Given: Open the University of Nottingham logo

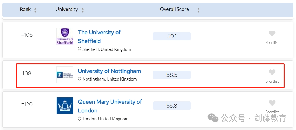Looking at the screenshot, I should coord(65,75).
